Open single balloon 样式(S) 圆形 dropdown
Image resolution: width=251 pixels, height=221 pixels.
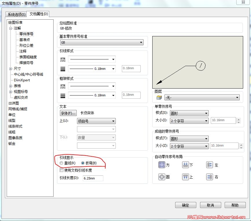[x=189, y=113]
